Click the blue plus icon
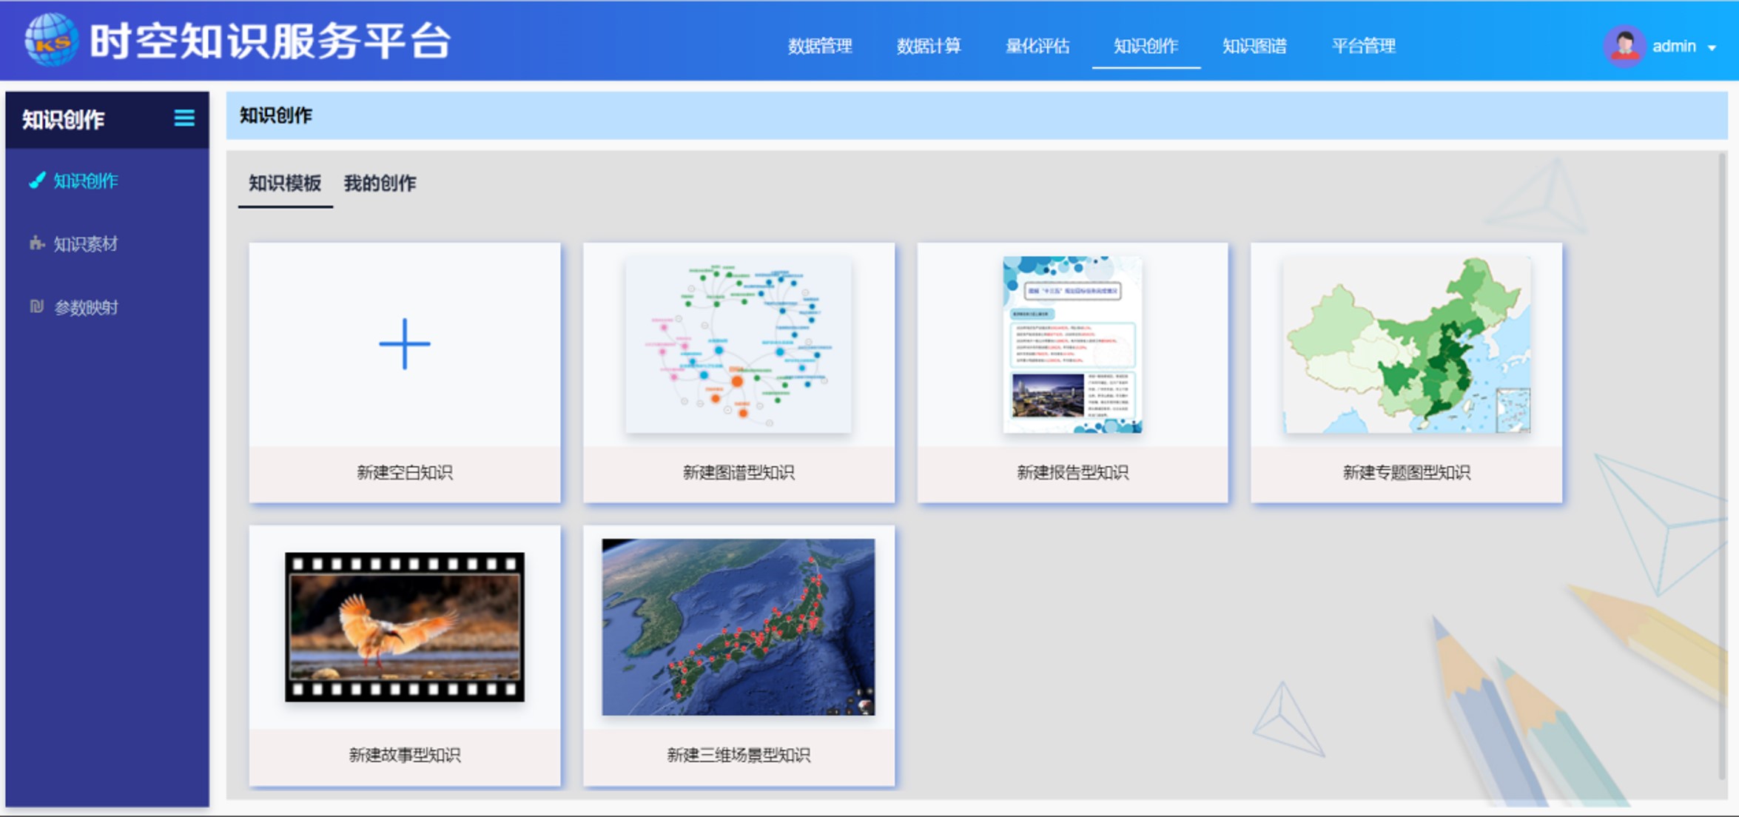This screenshot has width=1739, height=817. tap(404, 344)
